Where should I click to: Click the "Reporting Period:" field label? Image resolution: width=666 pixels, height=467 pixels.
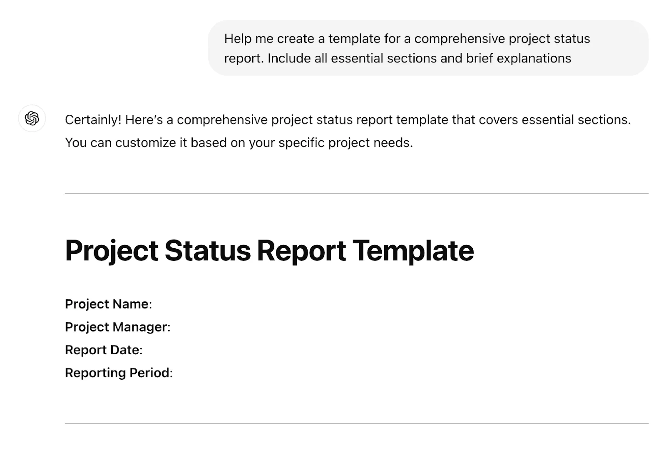pyautogui.click(x=119, y=373)
